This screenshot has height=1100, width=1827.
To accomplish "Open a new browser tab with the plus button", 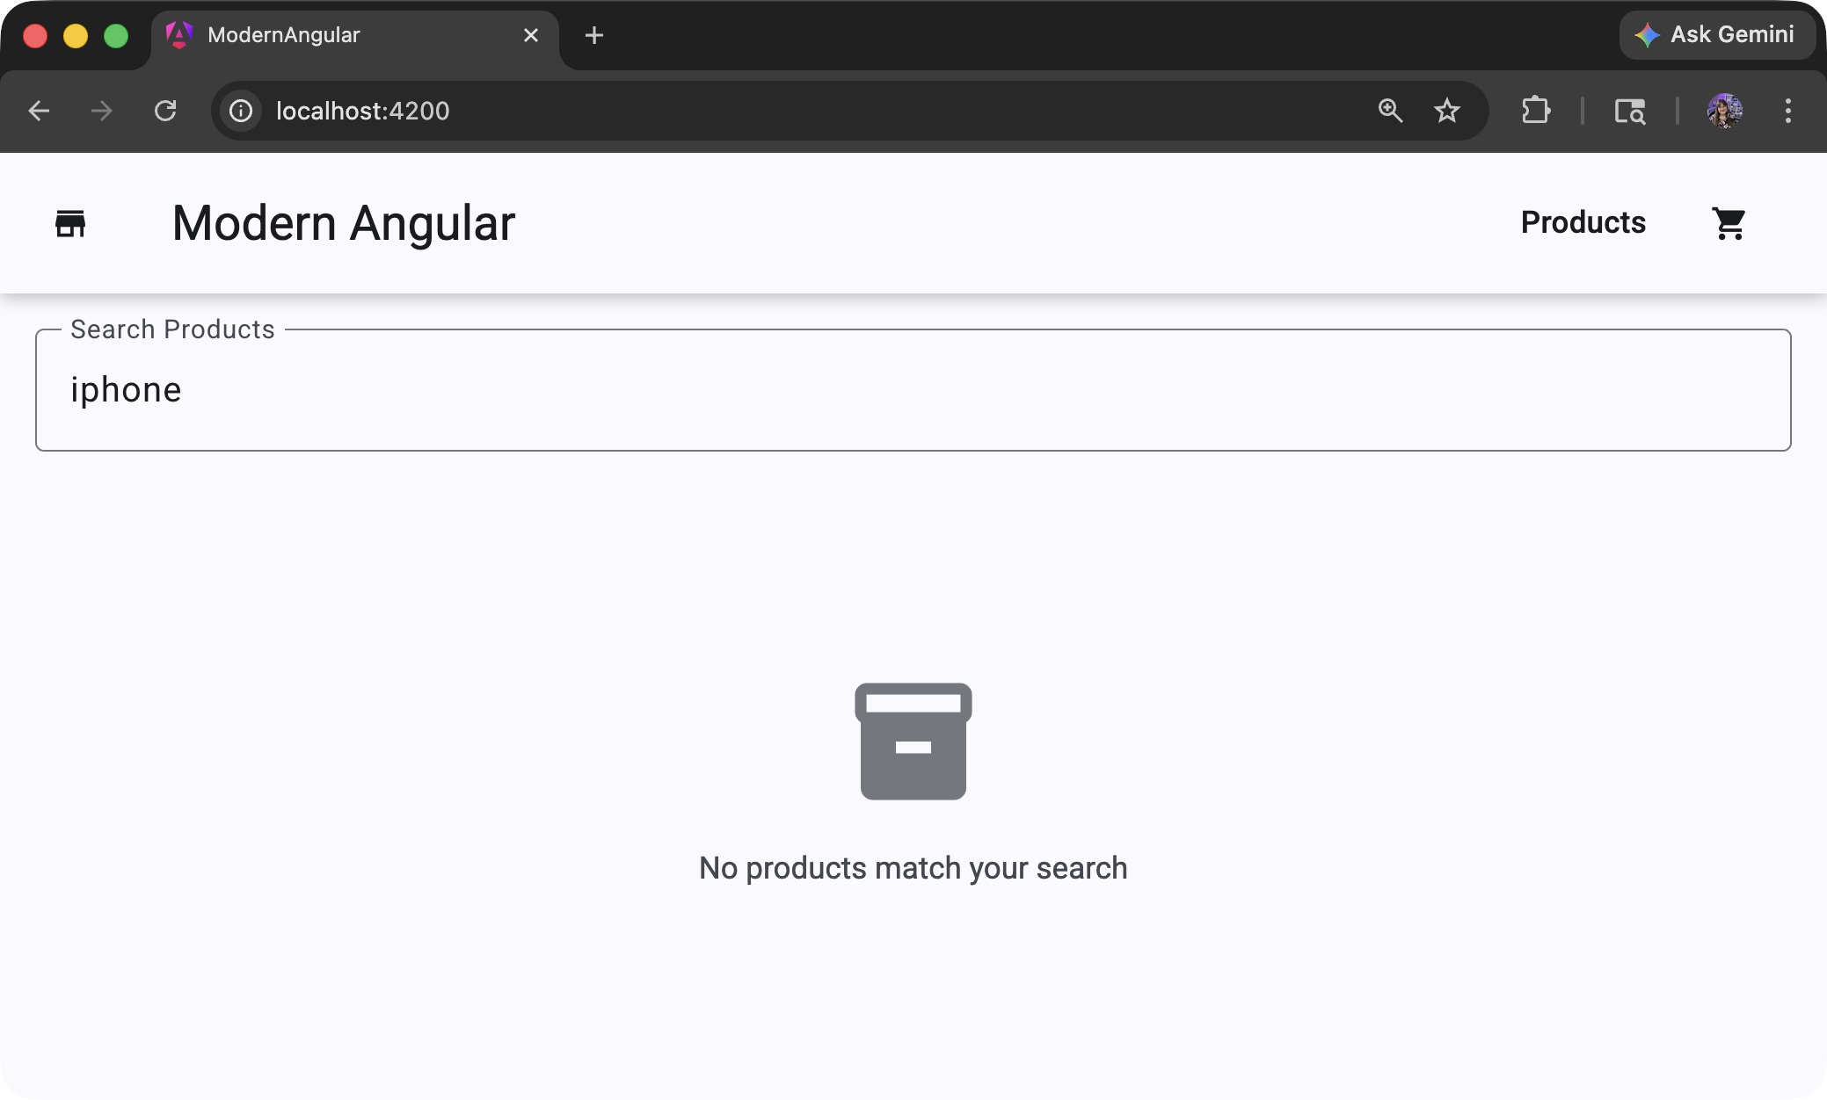I will 595,35.
